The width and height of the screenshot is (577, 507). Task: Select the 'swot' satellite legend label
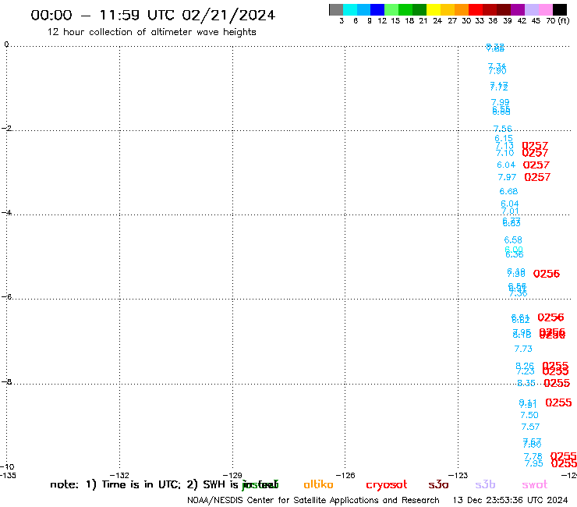pos(535,484)
